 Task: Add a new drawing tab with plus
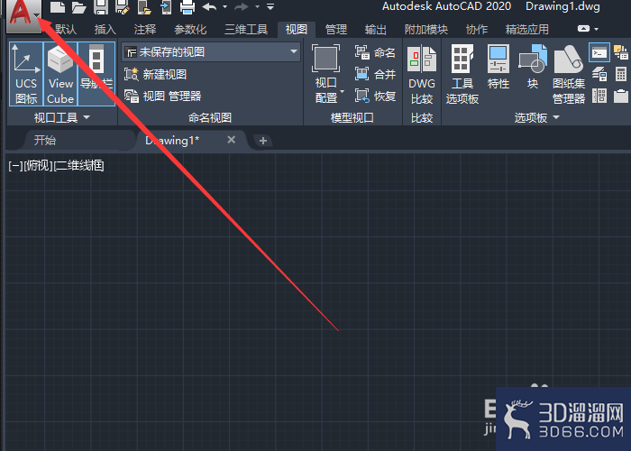(x=263, y=141)
